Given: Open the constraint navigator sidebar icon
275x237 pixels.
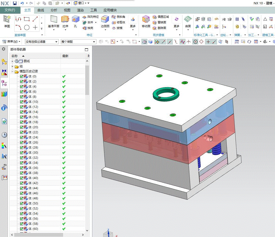Looking at the screenshot, I should [x=4, y=72].
